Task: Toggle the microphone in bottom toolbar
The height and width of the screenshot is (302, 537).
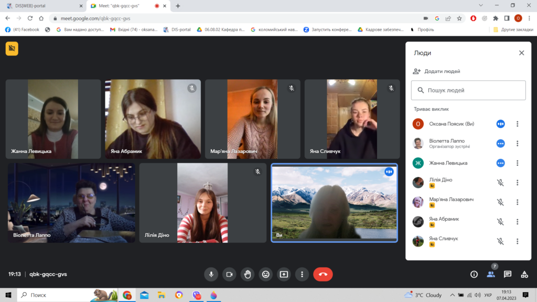Action: tap(211, 274)
